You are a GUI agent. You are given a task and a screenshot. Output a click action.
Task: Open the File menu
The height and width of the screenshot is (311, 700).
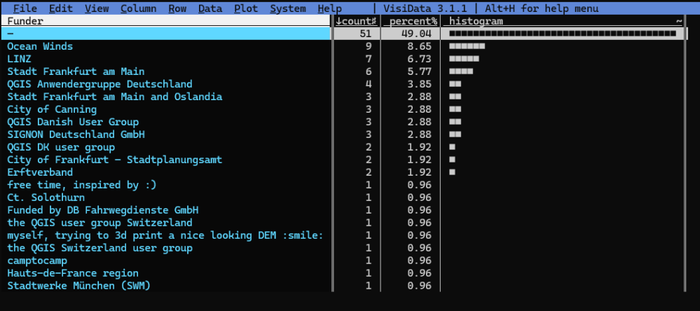tap(25, 8)
